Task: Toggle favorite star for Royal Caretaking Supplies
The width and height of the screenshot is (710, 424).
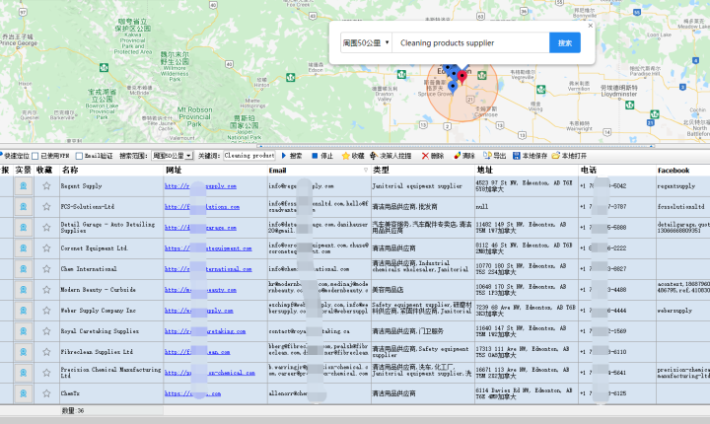Action: tap(46, 331)
